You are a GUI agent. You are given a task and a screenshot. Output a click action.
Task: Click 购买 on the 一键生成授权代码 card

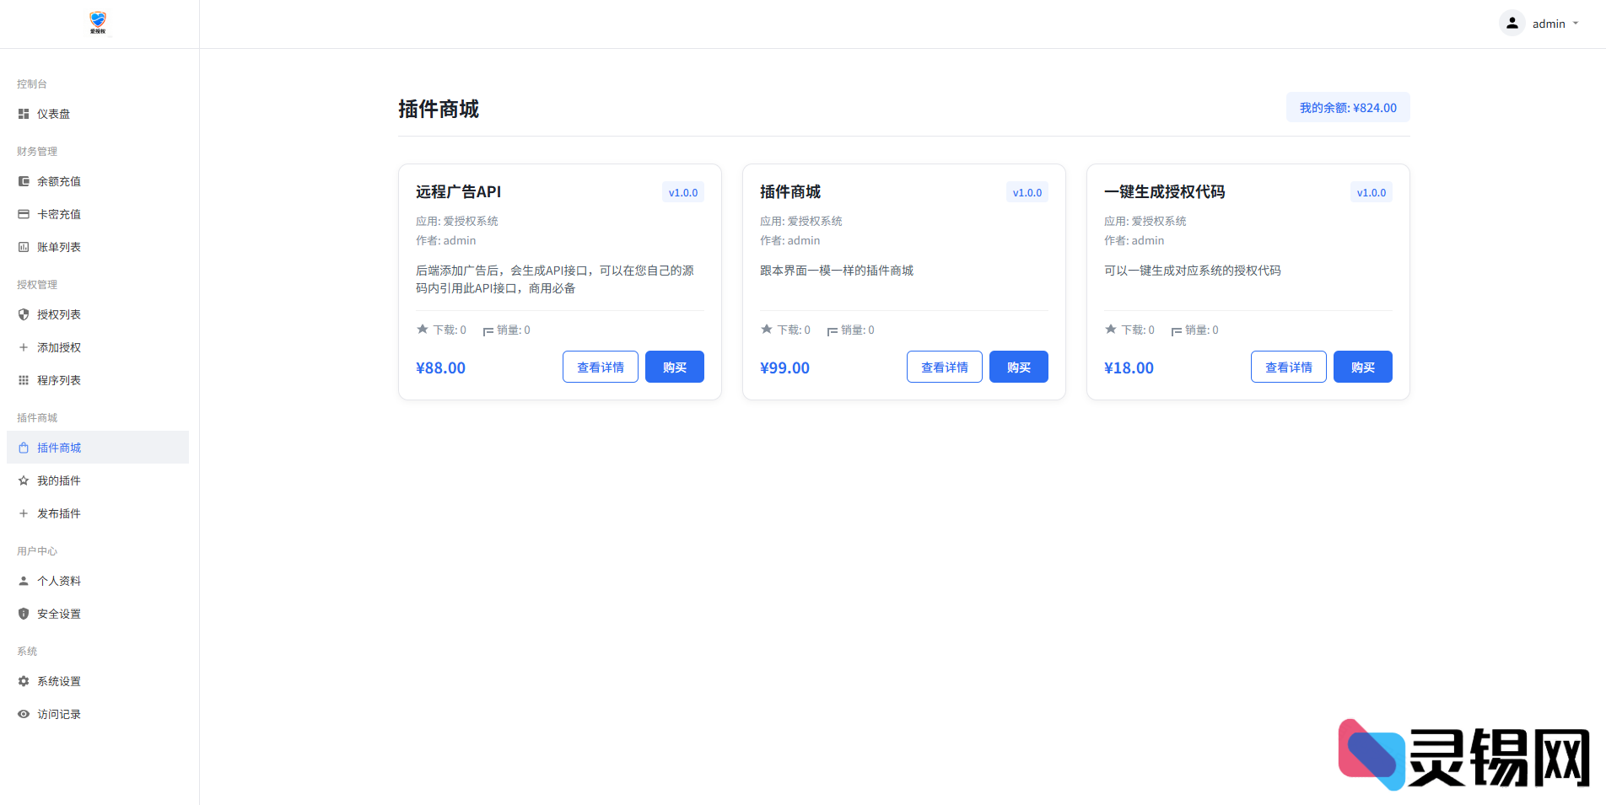pyautogui.click(x=1362, y=366)
